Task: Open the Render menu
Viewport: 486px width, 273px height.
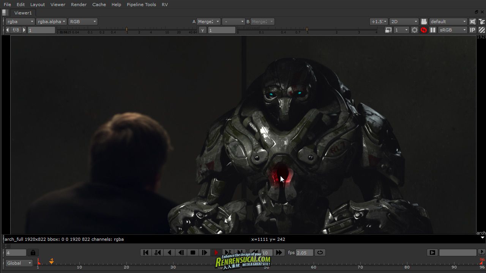Action: (x=79, y=5)
